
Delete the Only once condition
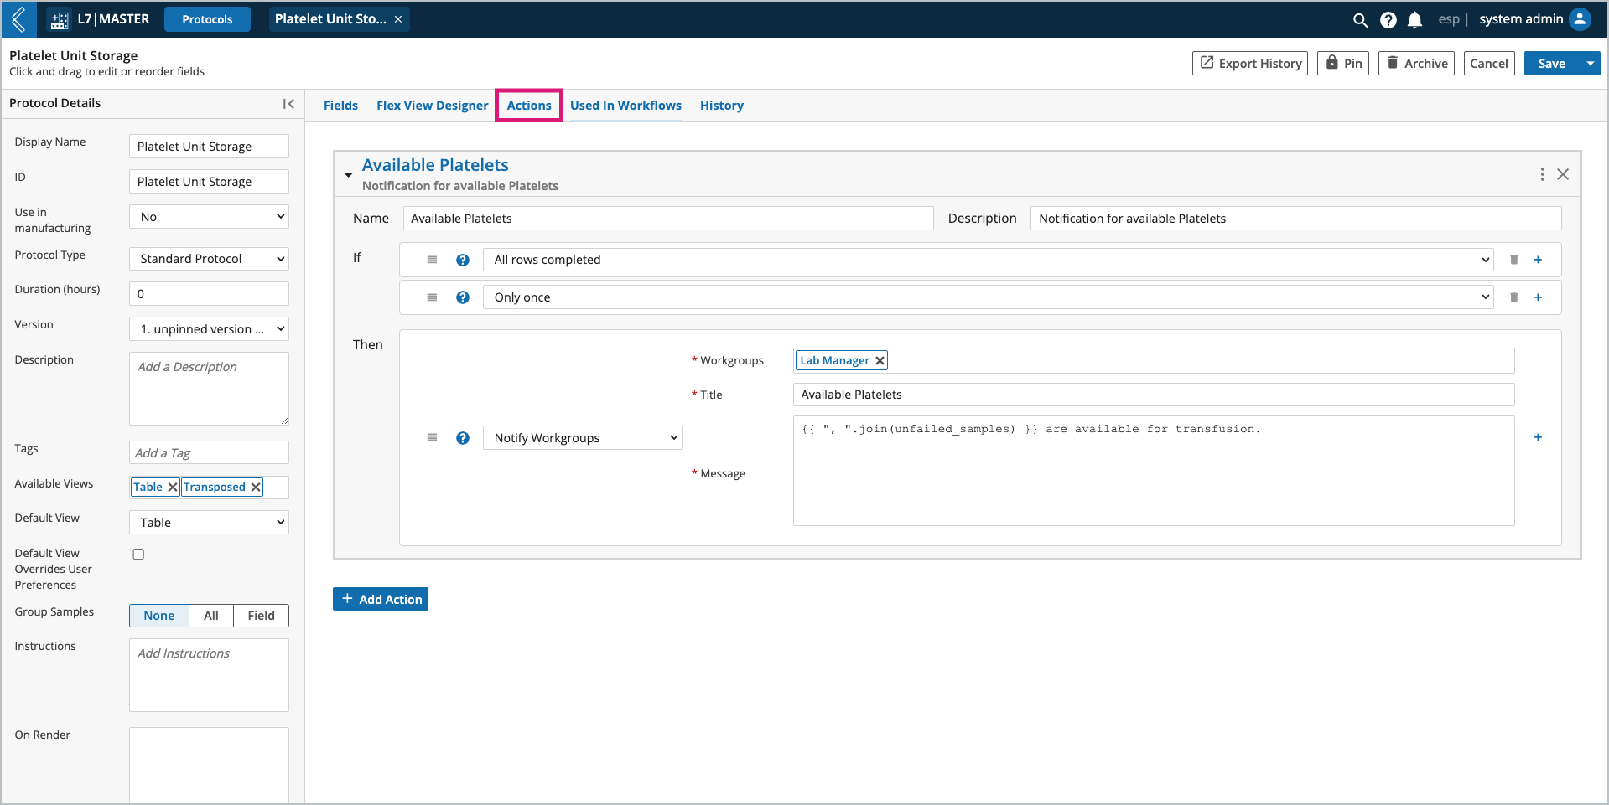tap(1514, 297)
